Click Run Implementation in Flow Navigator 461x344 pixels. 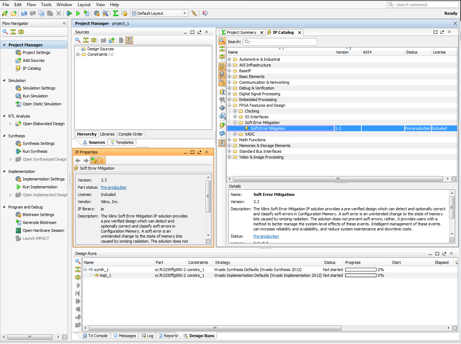pos(40,187)
